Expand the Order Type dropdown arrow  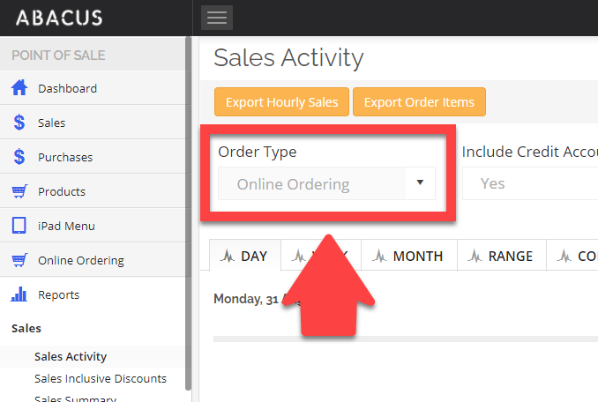point(420,183)
